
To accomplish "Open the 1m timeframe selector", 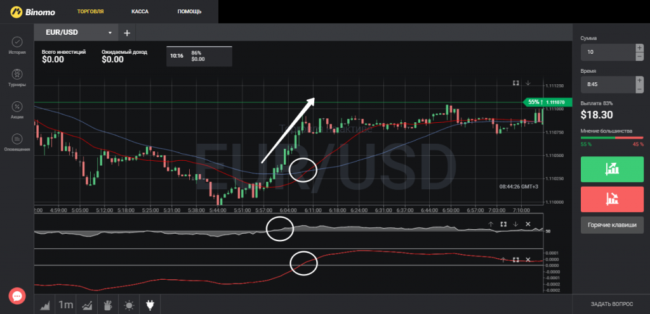I will pyautogui.click(x=65, y=305).
